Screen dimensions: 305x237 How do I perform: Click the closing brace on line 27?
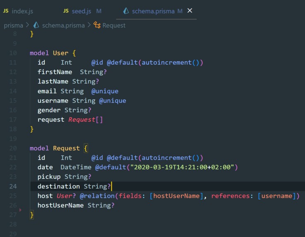click(x=32, y=215)
